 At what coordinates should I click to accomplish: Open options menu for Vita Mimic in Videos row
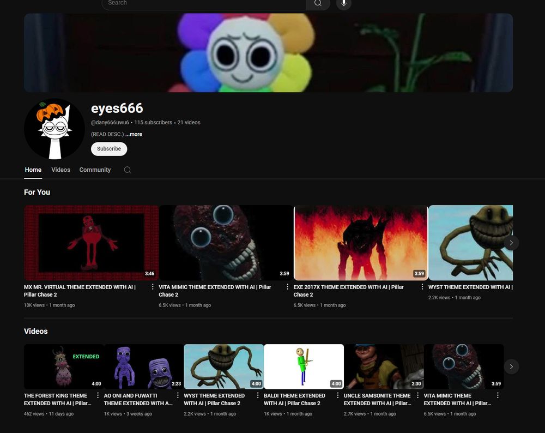[x=498, y=395]
